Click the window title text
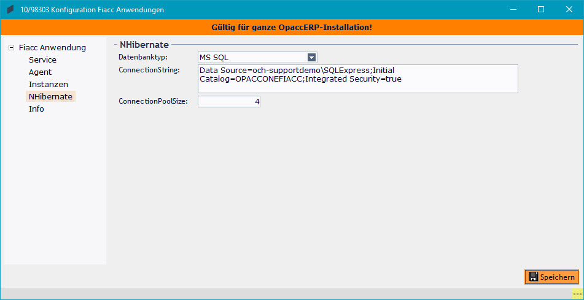 (x=92, y=10)
